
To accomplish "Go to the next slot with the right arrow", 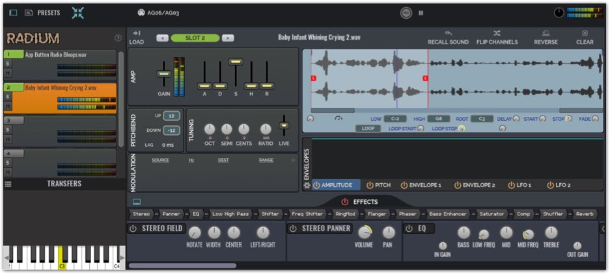I will click(228, 38).
